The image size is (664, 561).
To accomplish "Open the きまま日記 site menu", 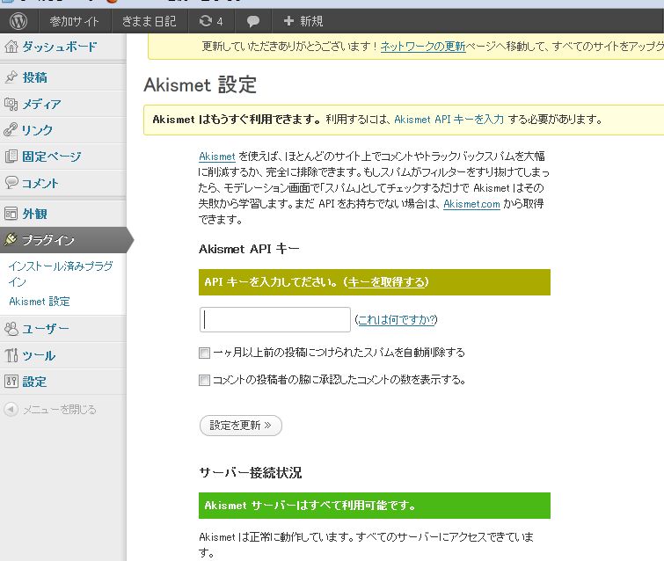I will [149, 21].
